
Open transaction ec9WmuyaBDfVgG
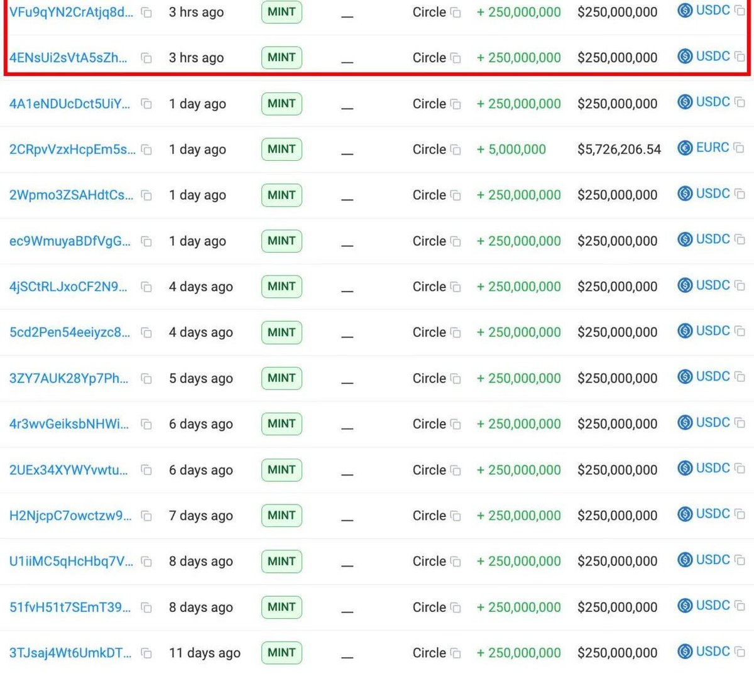pyautogui.click(x=70, y=241)
